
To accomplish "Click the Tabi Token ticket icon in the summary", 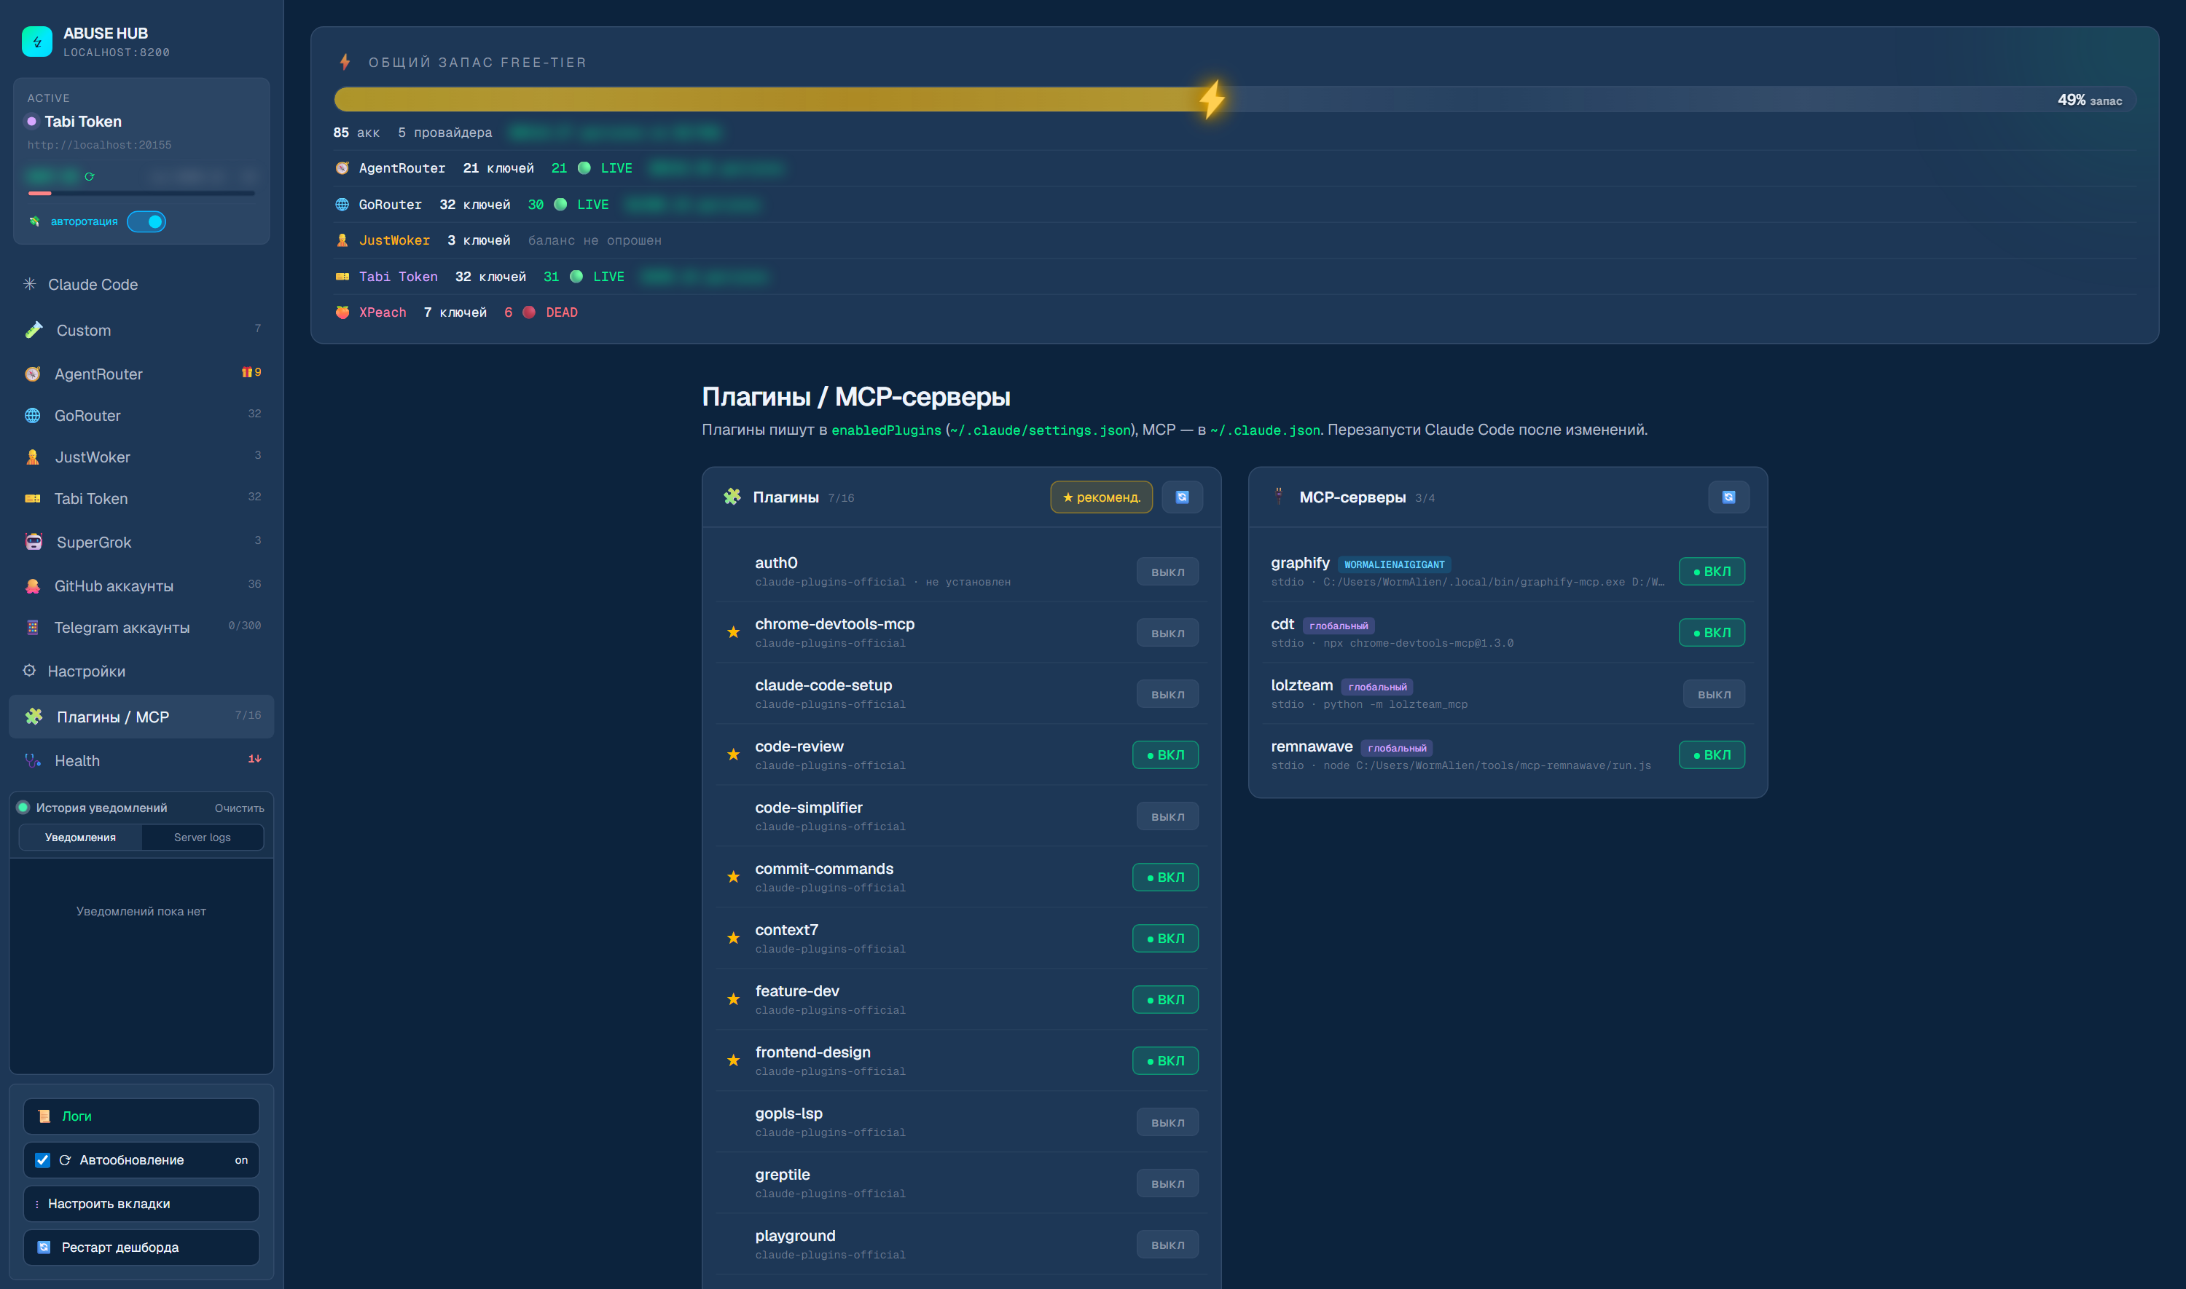I will click(342, 277).
